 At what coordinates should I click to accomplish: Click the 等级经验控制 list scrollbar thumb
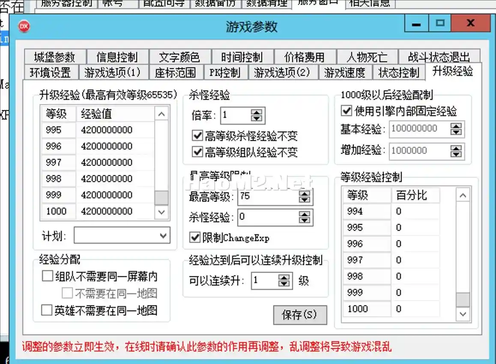pyautogui.click(x=463, y=300)
